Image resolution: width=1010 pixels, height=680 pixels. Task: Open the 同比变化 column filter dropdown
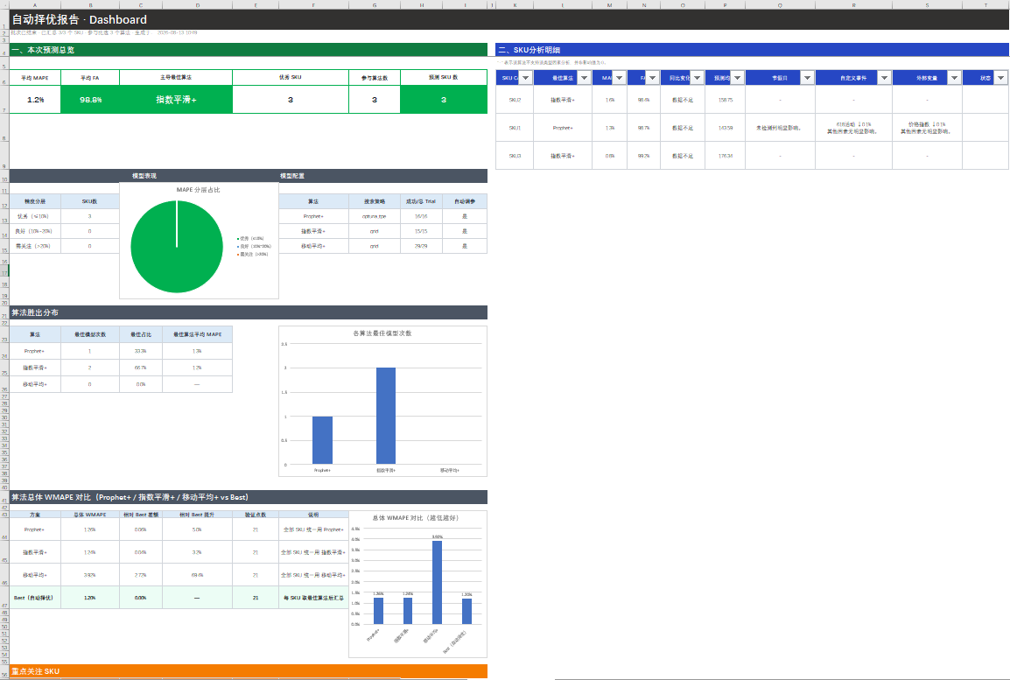(697, 78)
